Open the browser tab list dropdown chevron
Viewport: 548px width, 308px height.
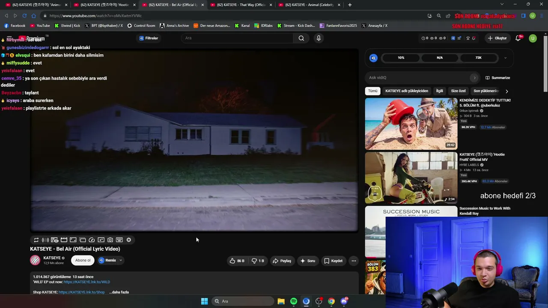(502, 4)
